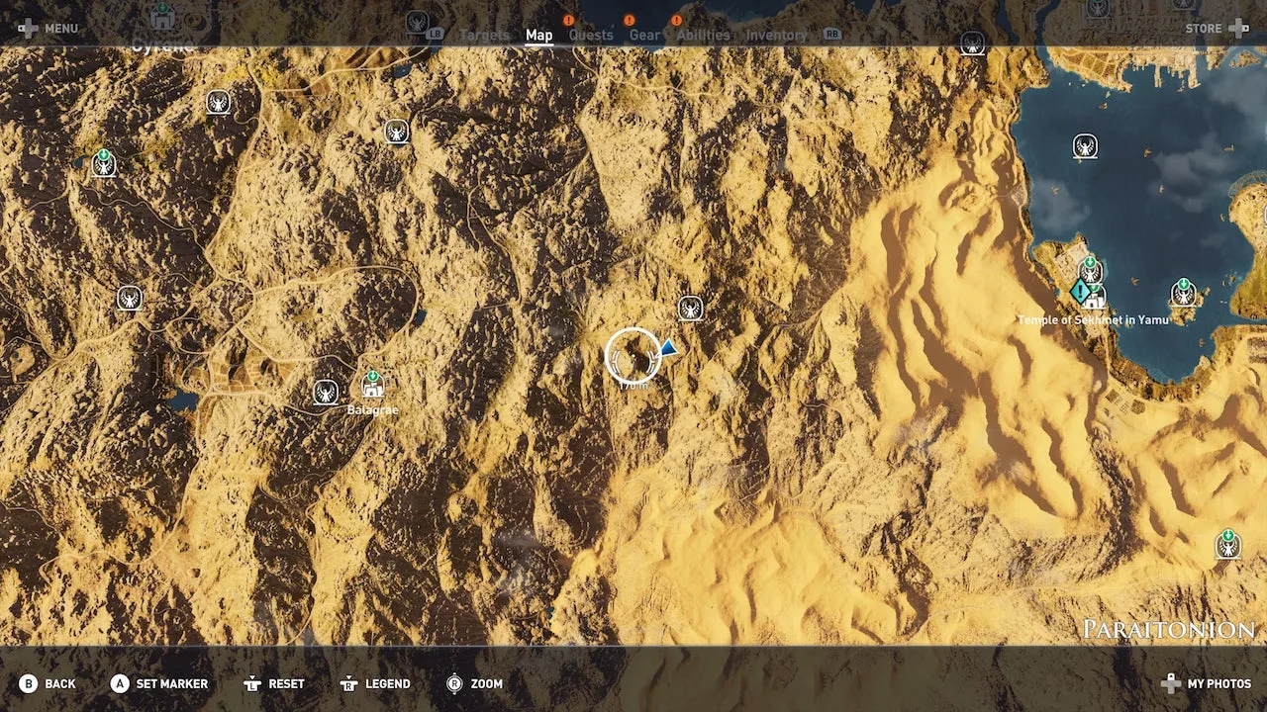Open the Abilities tab
Screen dimensions: 1267x712
point(703,36)
